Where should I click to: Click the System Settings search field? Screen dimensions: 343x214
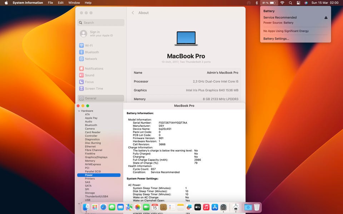click(x=101, y=23)
